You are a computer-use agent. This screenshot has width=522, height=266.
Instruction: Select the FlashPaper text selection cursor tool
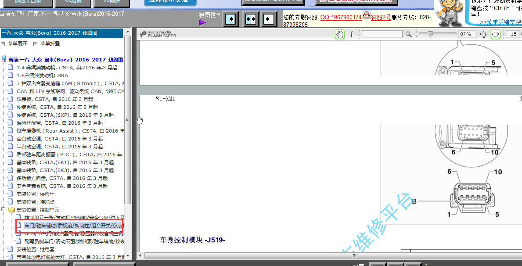point(352,34)
